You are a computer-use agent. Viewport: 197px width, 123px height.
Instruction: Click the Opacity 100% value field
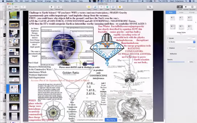pyautogui.click(x=191, y=62)
